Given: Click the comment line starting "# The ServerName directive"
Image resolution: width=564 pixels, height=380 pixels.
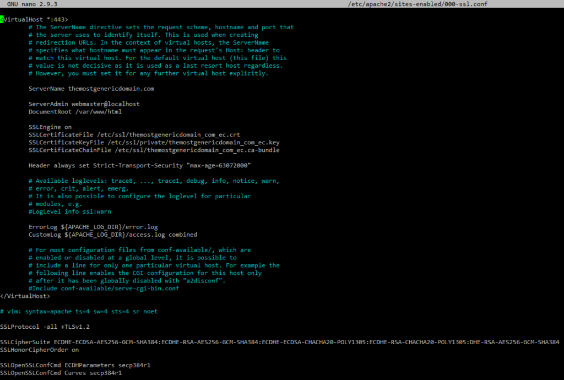Looking at the screenshot, I should tap(161, 28).
